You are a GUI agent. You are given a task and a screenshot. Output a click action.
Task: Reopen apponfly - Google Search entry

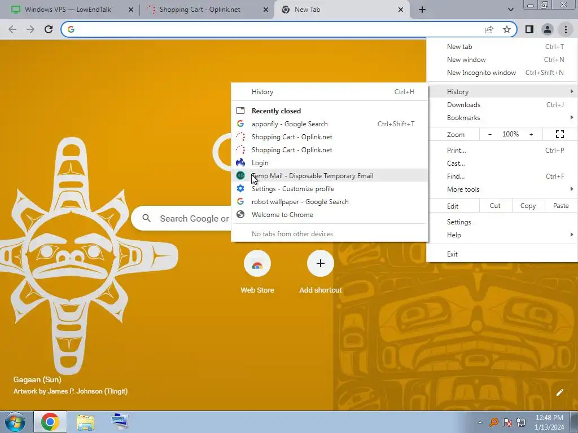coord(330,124)
